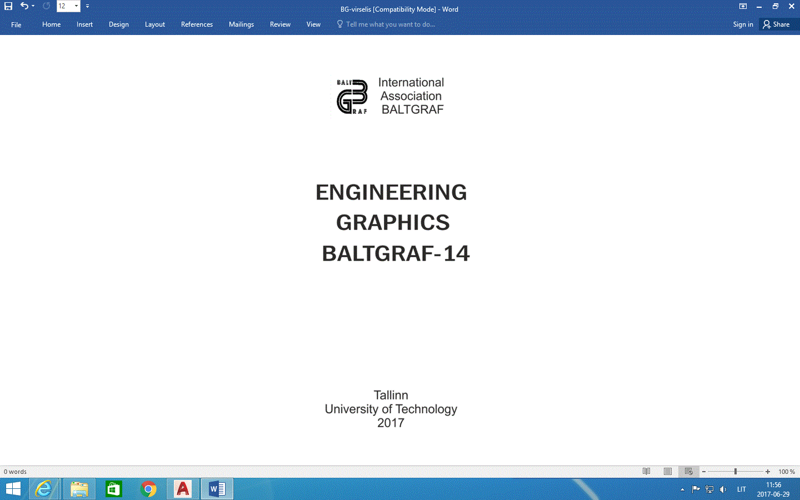This screenshot has height=500, width=800.
Task: Switch to Read Mode view
Action: (647, 472)
